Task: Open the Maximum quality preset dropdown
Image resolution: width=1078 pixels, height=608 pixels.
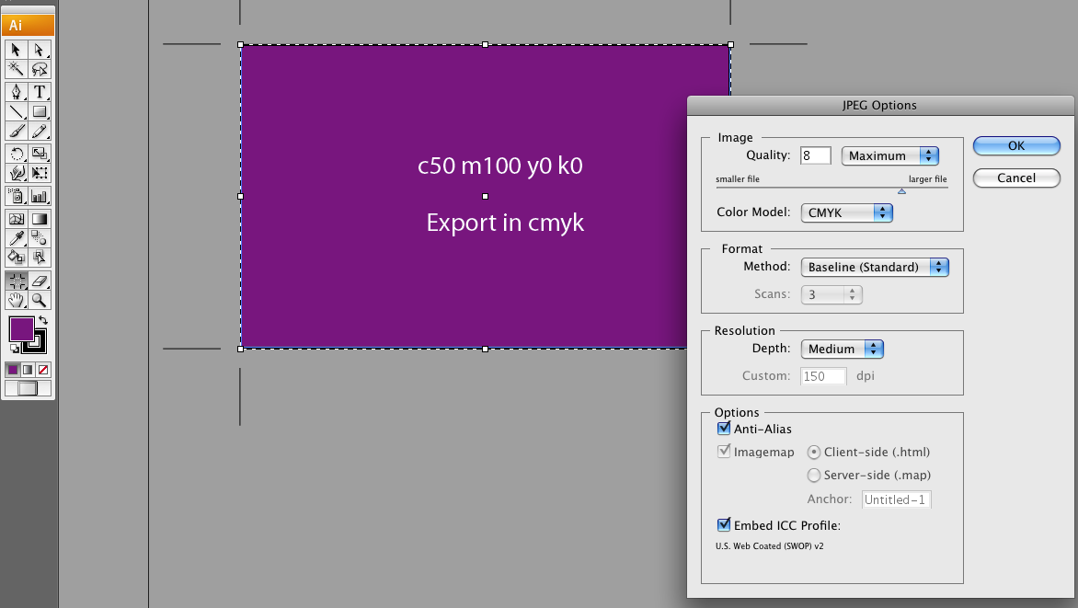Action: click(889, 155)
